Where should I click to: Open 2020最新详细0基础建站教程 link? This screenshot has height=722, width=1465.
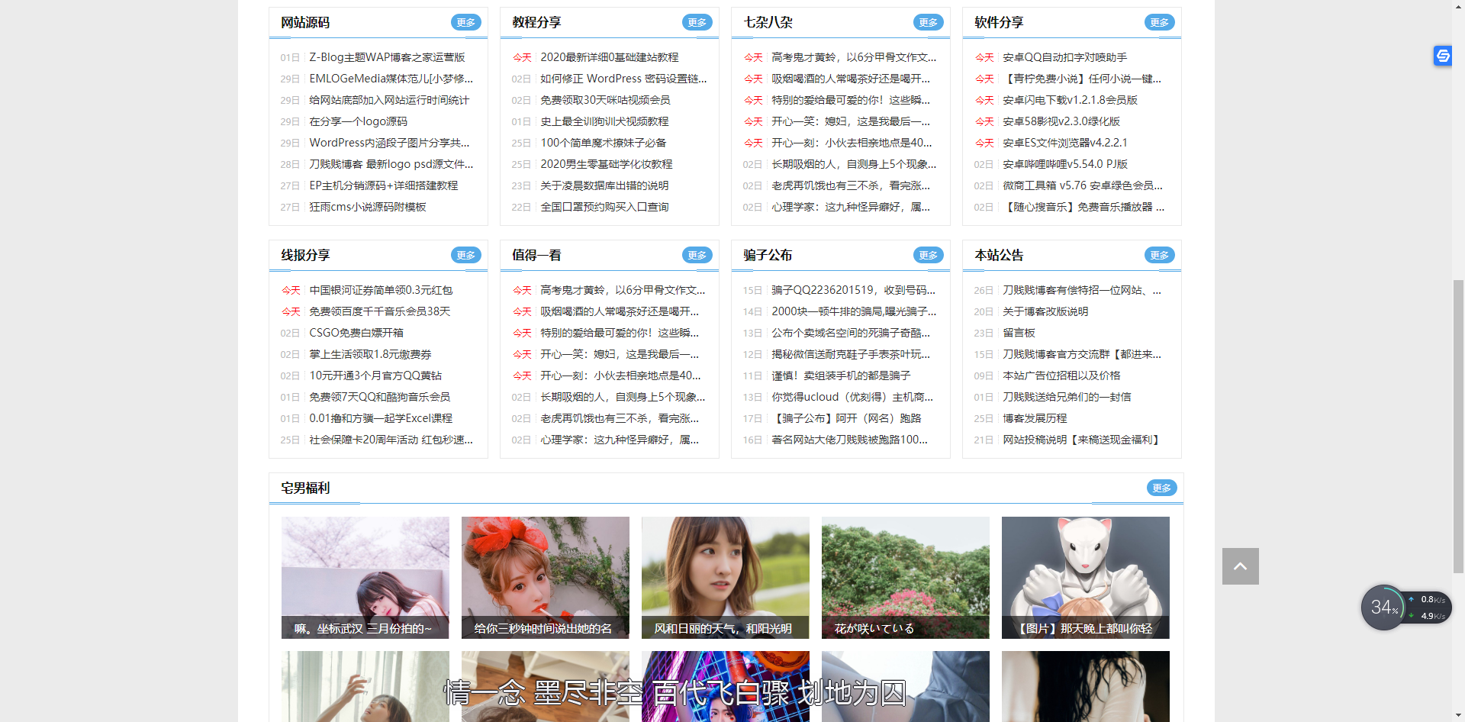(609, 57)
